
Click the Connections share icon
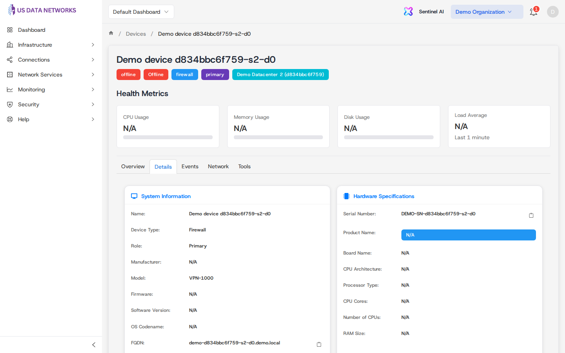[10, 60]
